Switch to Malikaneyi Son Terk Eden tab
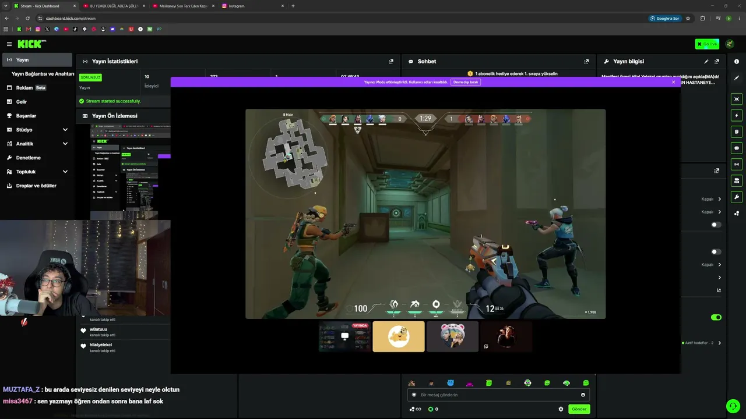 (x=183, y=6)
